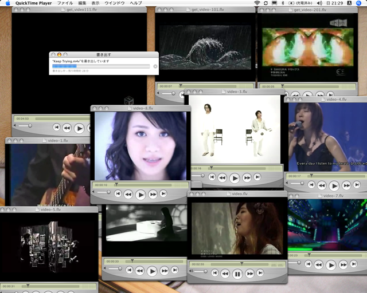This screenshot has height=293, width=367.
Task: Open the ファイル (File) menu
Action: pos(65,3)
